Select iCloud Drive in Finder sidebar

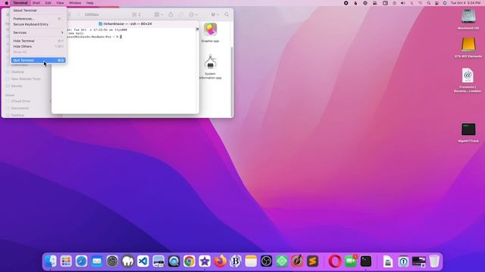point(20,101)
